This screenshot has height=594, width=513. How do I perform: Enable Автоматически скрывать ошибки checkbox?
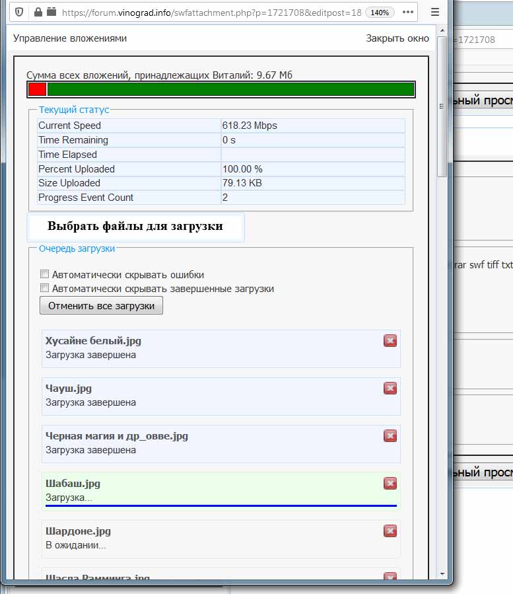click(x=44, y=274)
